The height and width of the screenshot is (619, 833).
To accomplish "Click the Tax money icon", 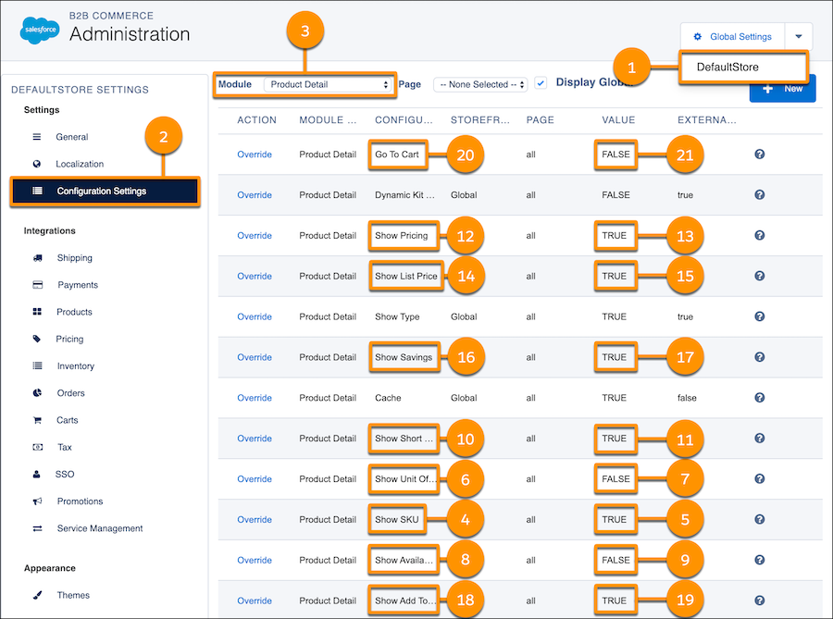I will pyautogui.click(x=37, y=447).
